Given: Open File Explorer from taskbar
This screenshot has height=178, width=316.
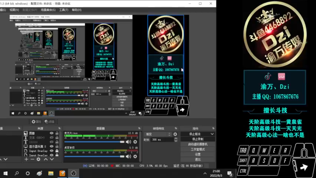Looking at the screenshot, I should (51, 173).
